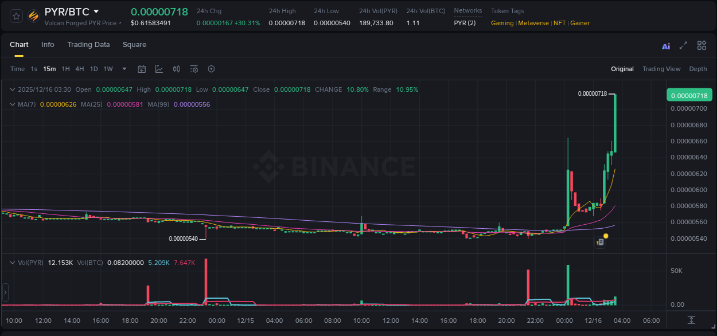Viewport: 717px width, 336px height.
Task: Open the Gaming token tag link
Action: pyautogui.click(x=502, y=23)
